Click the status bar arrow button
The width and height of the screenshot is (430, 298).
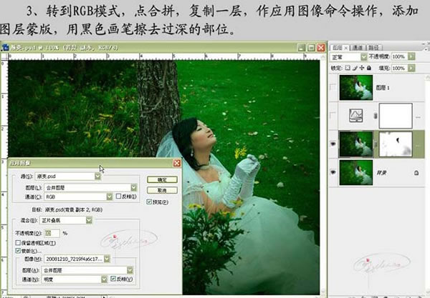coord(104,297)
